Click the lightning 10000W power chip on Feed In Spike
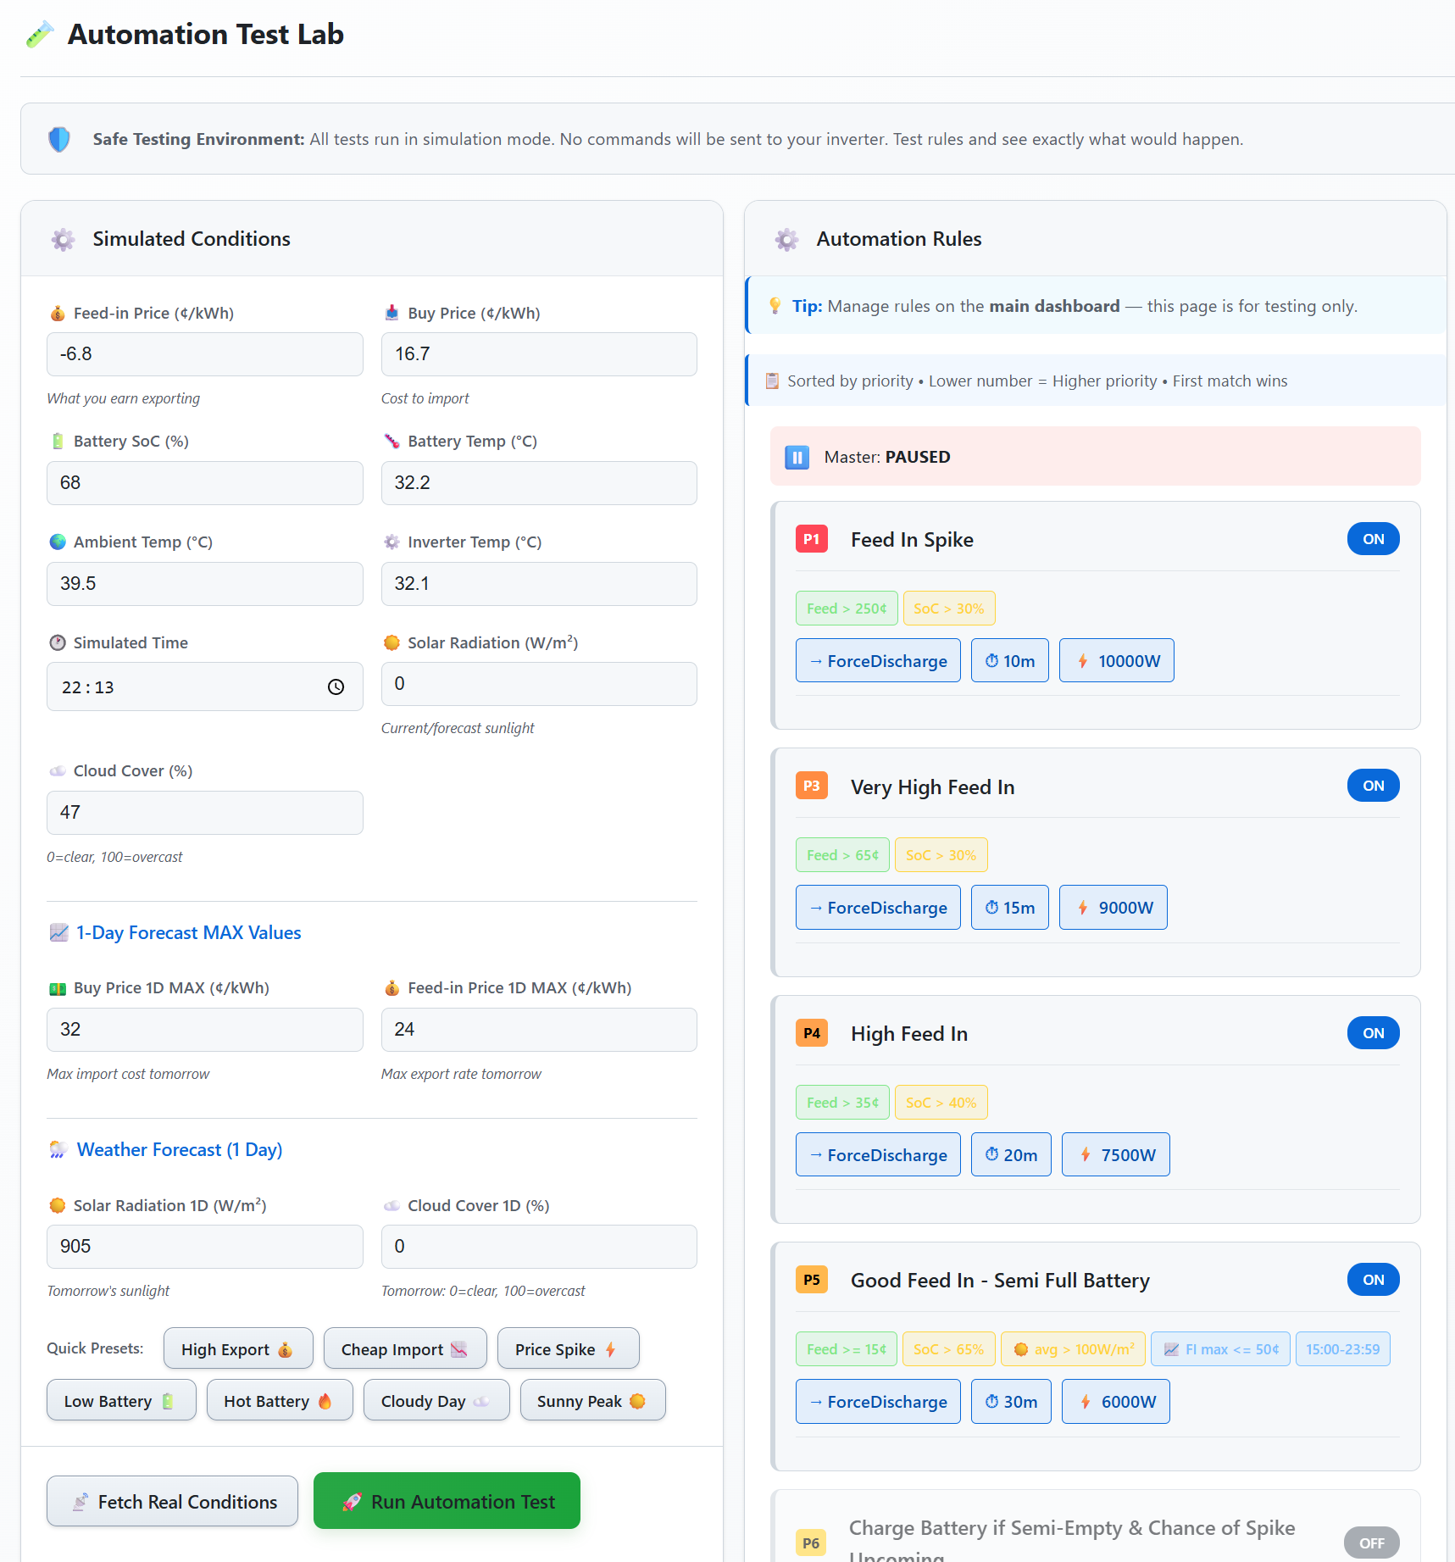The width and height of the screenshot is (1455, 1562). pos(1116,660)
